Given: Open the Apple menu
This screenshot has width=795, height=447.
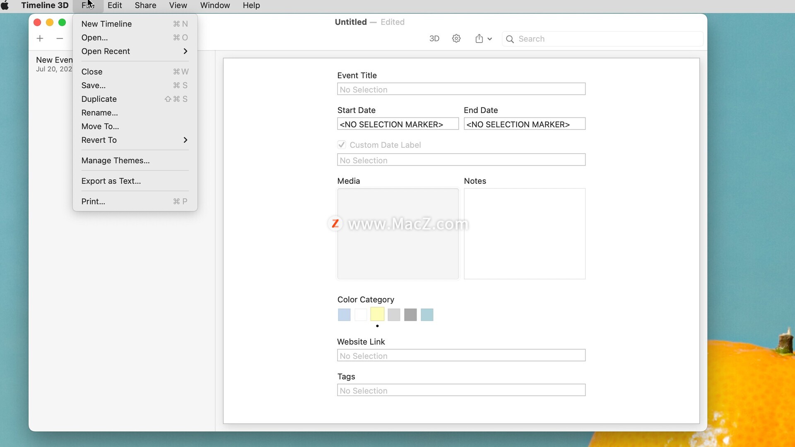Looking at the screenshot, I should coord(5,5).
